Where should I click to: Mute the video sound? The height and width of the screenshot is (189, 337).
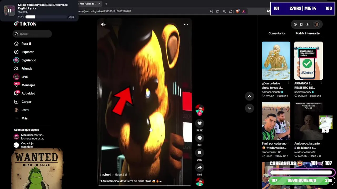tap(103, 24)
